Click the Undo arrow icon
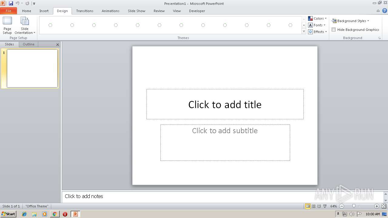The width and height of the screenshot is (388, 218). [17, 3]
